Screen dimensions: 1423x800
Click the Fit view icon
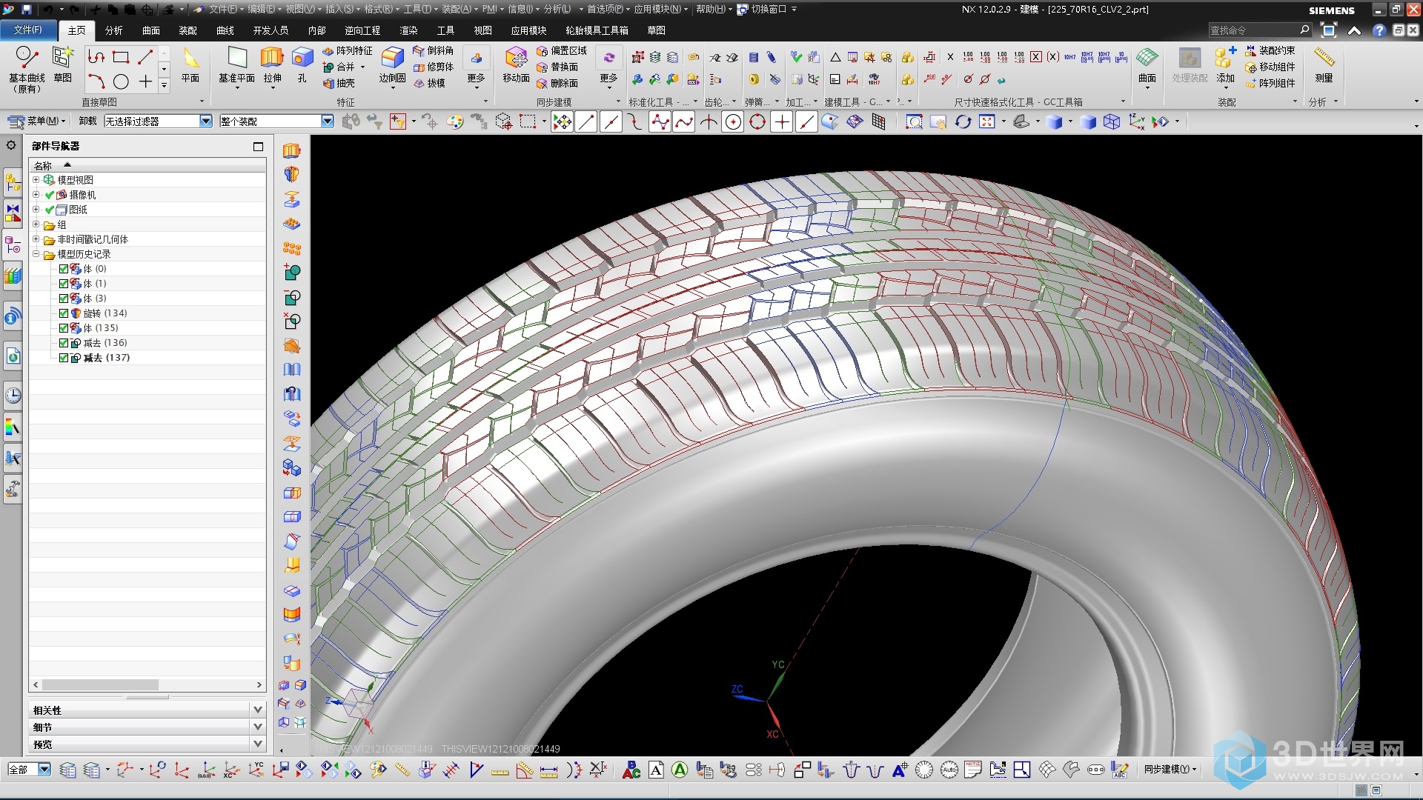987,121
